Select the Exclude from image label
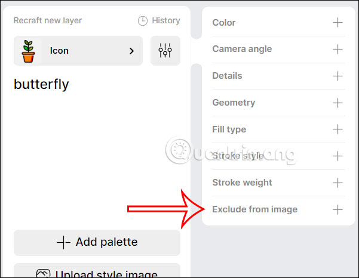 (254, 209)
